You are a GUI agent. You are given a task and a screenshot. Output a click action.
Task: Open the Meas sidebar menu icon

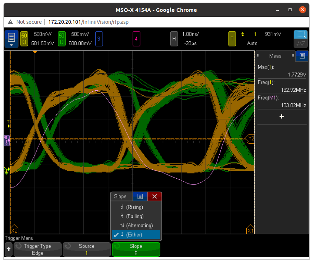(x=302, y=56)
